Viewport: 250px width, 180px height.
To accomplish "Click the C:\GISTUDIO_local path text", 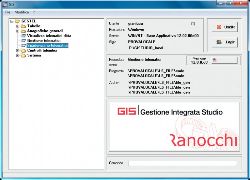I will [x=146, y=48].
